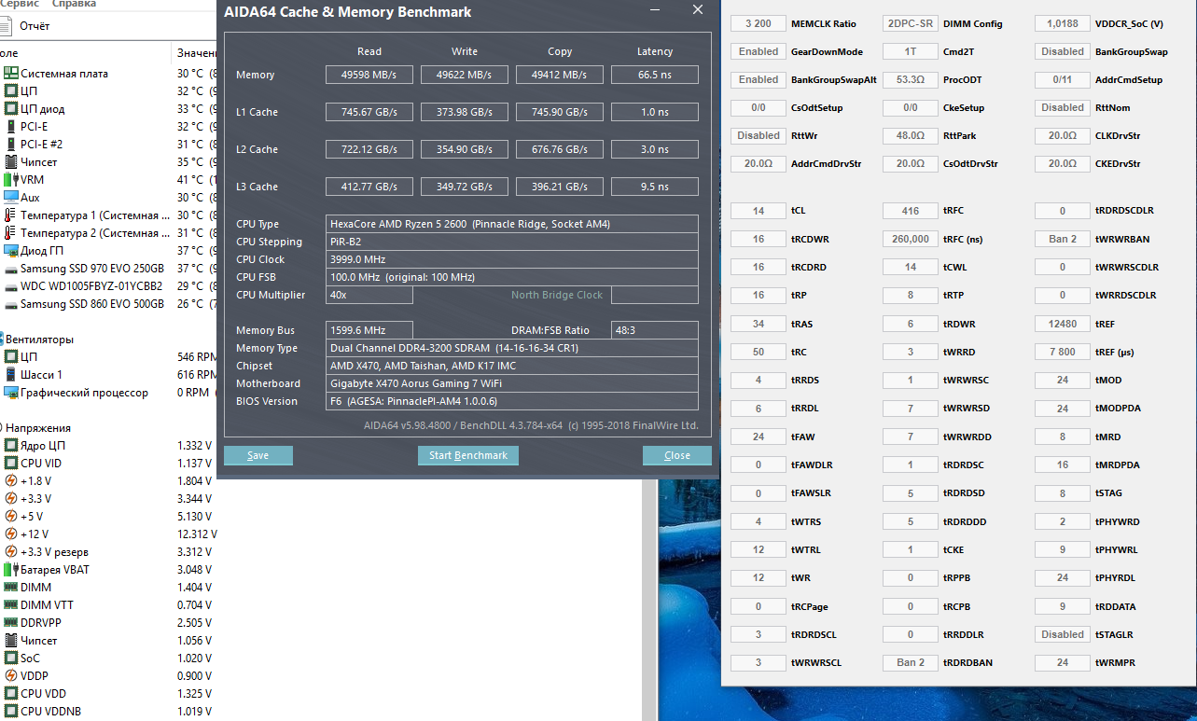Viewport: 1197px width, 721px height.
Task: Click the icon beside SoC
Action: [x=11, y=659]
